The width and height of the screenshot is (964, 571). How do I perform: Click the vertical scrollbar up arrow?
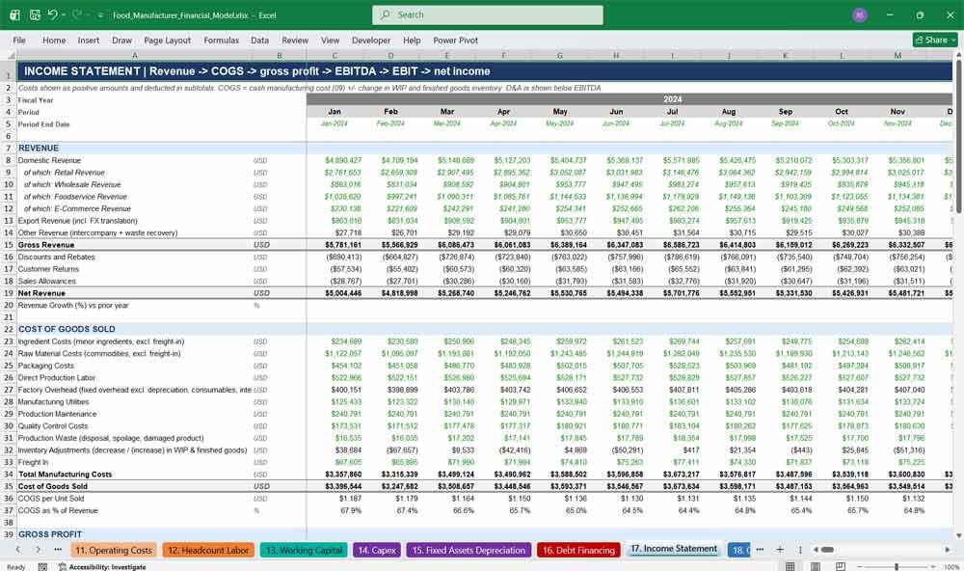[958, 55]
